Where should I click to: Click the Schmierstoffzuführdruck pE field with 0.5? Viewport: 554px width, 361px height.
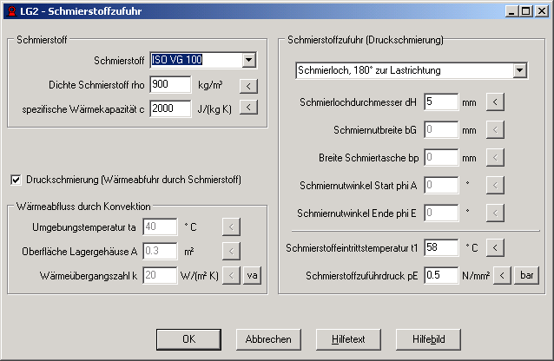[441, 275]
